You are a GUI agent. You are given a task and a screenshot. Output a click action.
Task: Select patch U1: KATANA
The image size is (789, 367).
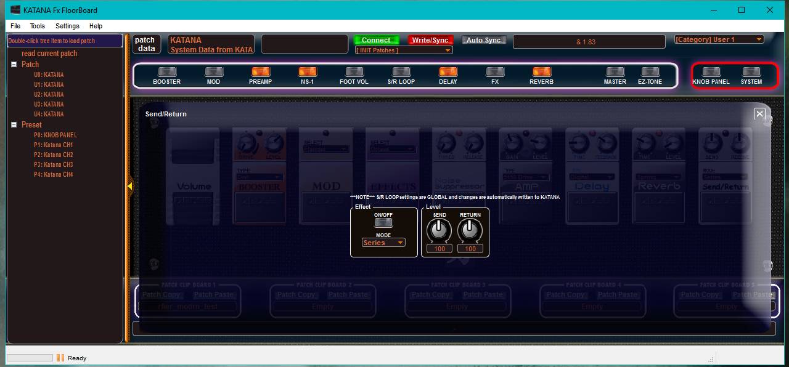click(49, 84)
